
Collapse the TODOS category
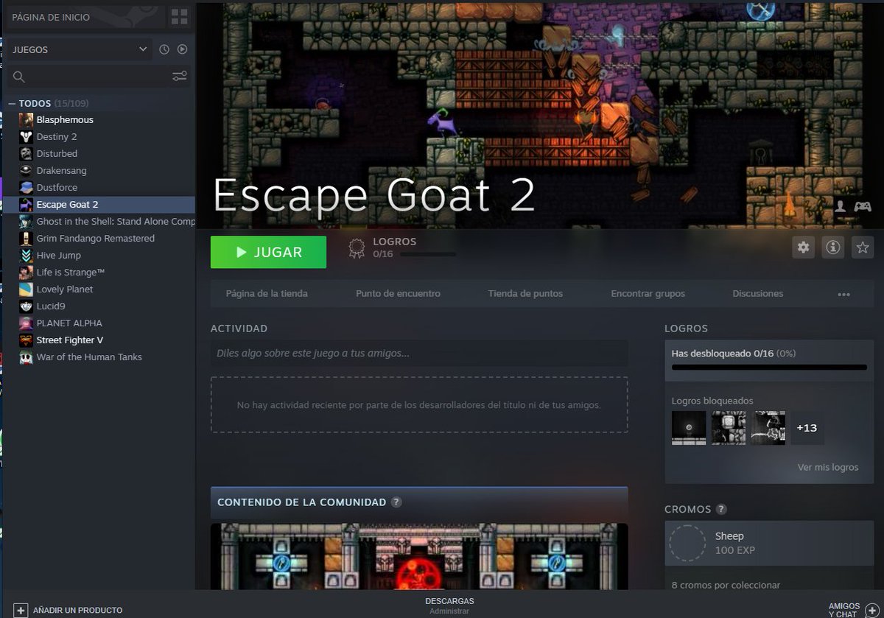tap(12, 103)
